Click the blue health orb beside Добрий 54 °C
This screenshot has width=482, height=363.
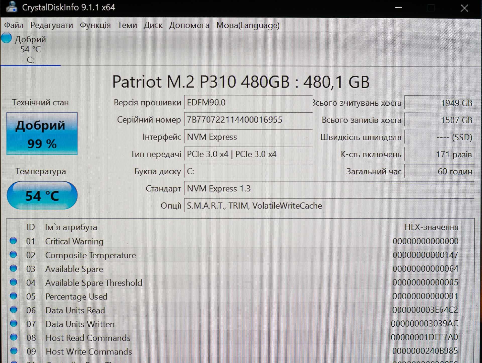click(x=6, y=38)
